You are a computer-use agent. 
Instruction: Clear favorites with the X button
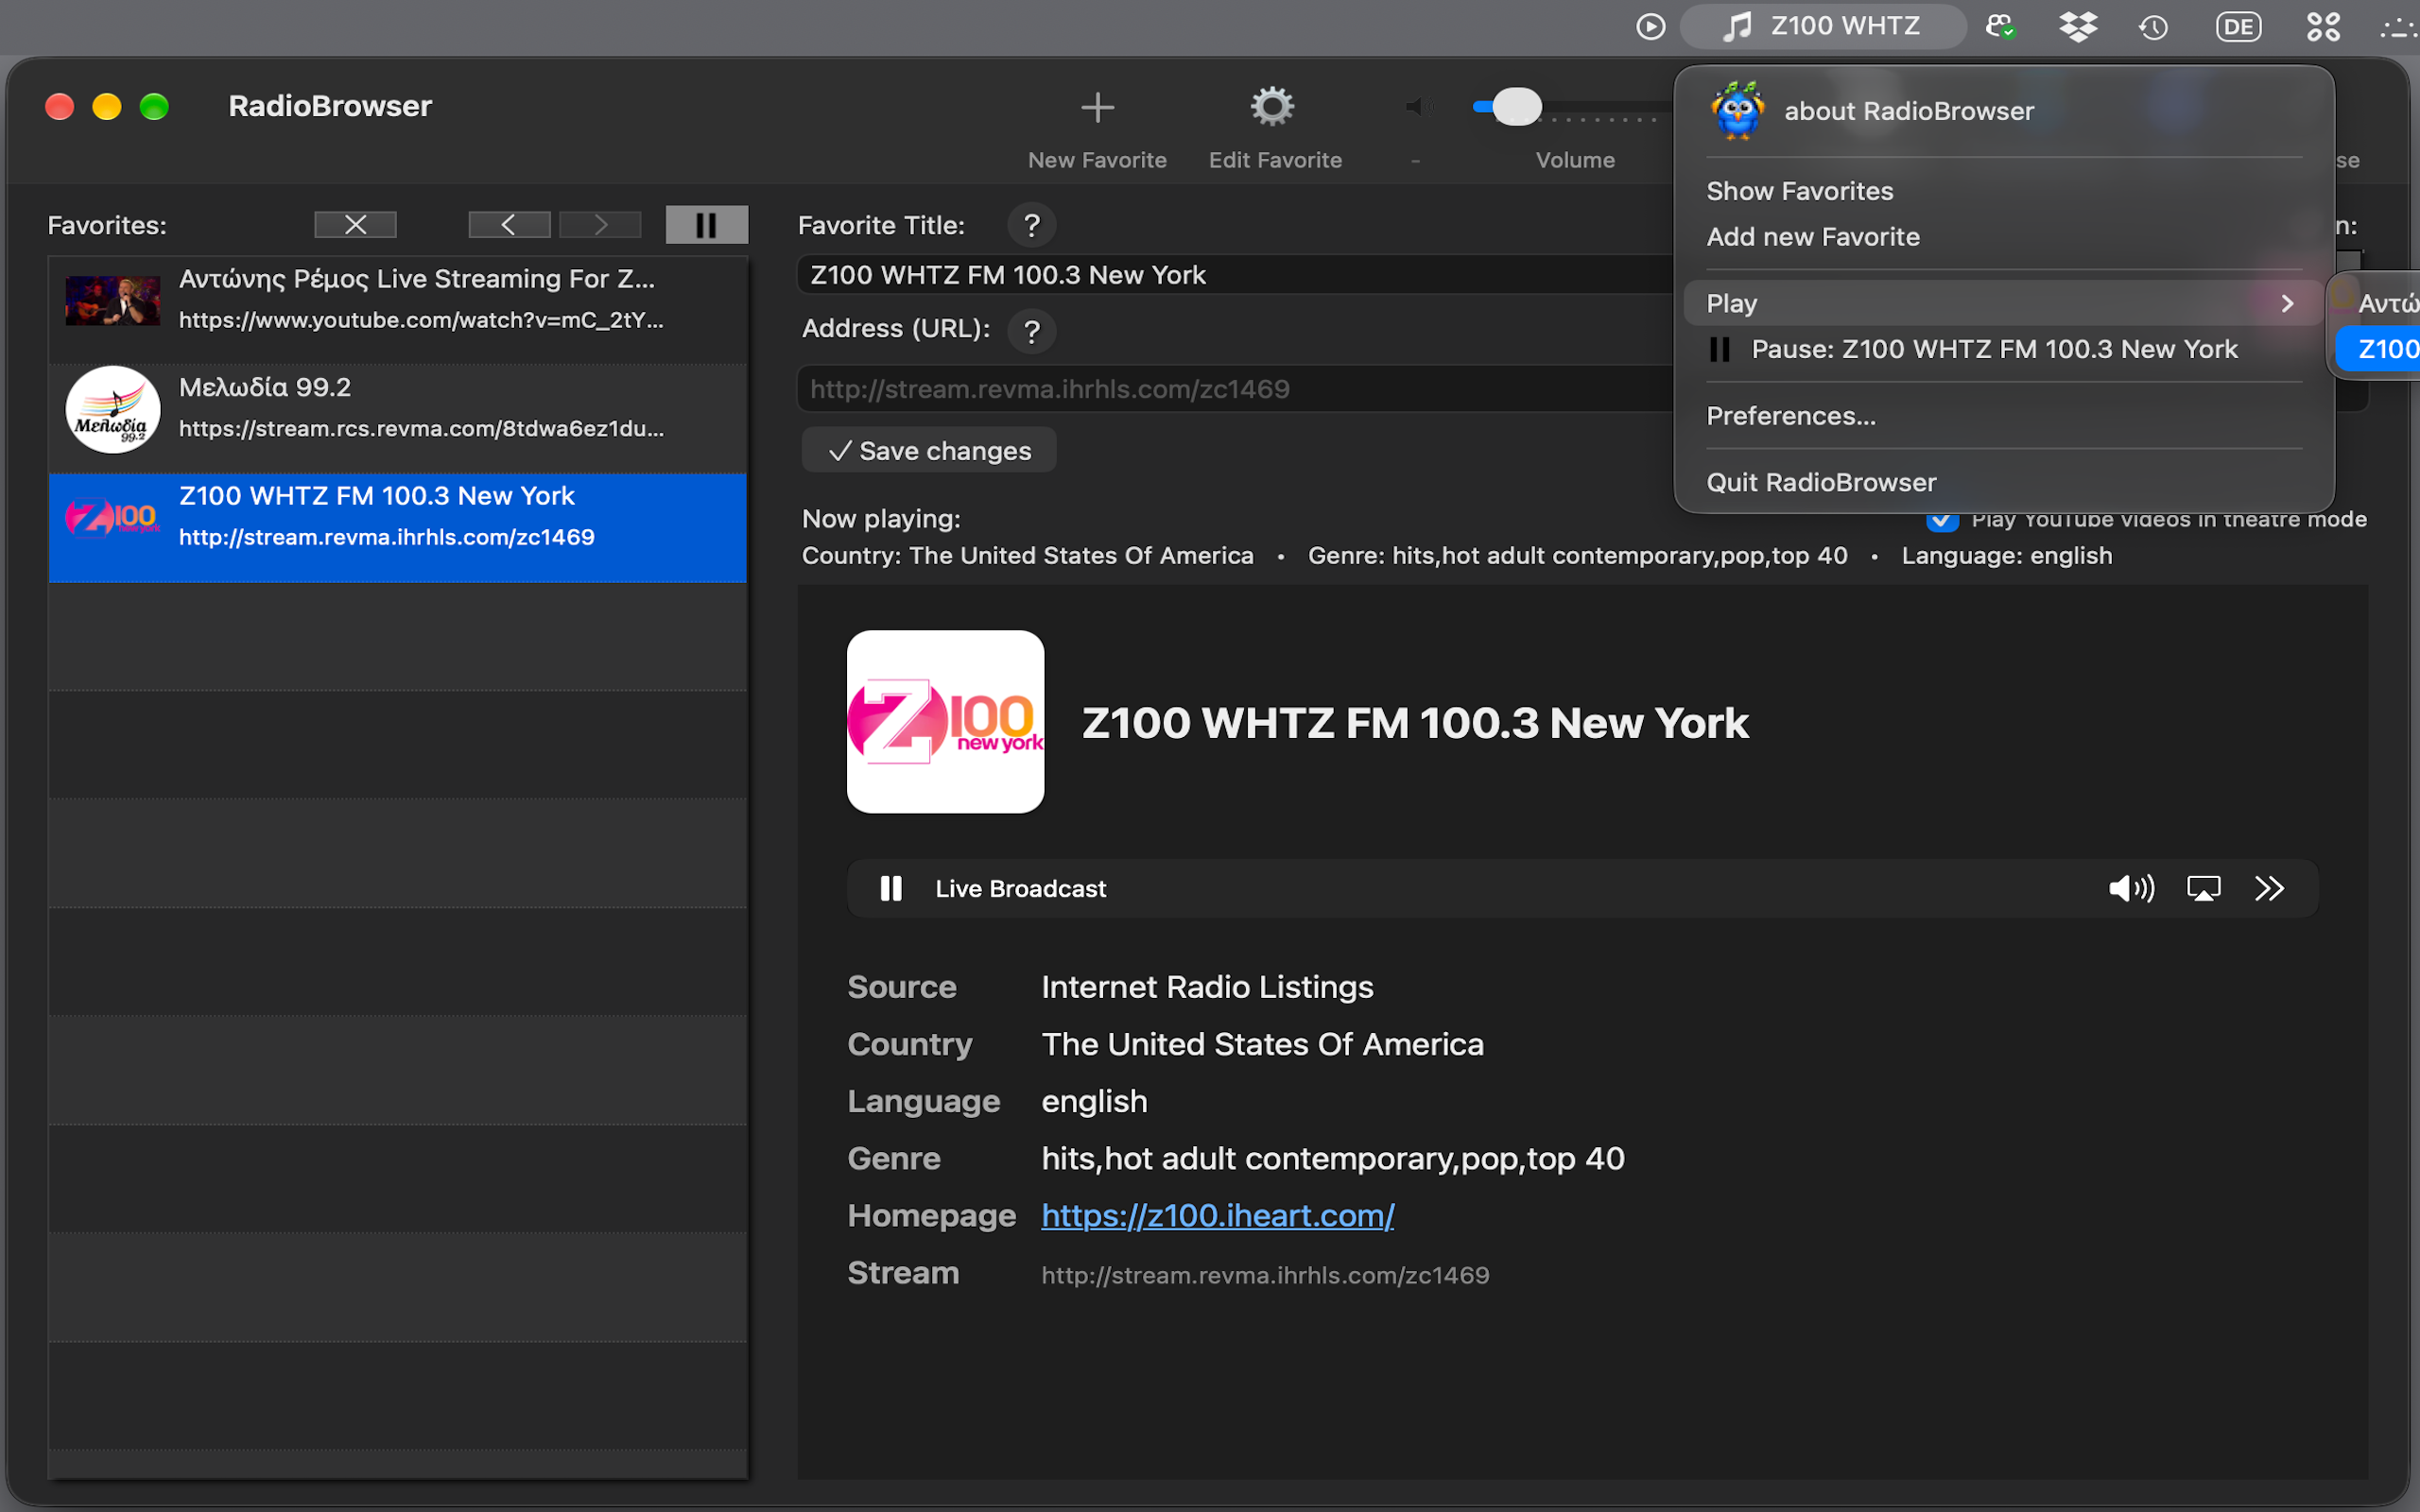[x=355, y=225]
